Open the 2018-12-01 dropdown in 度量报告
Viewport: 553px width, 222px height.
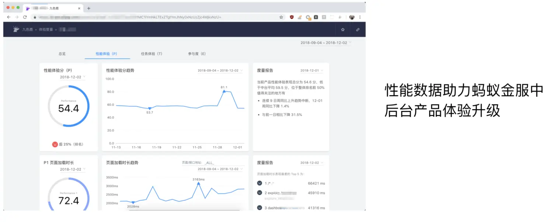(312, 71)
